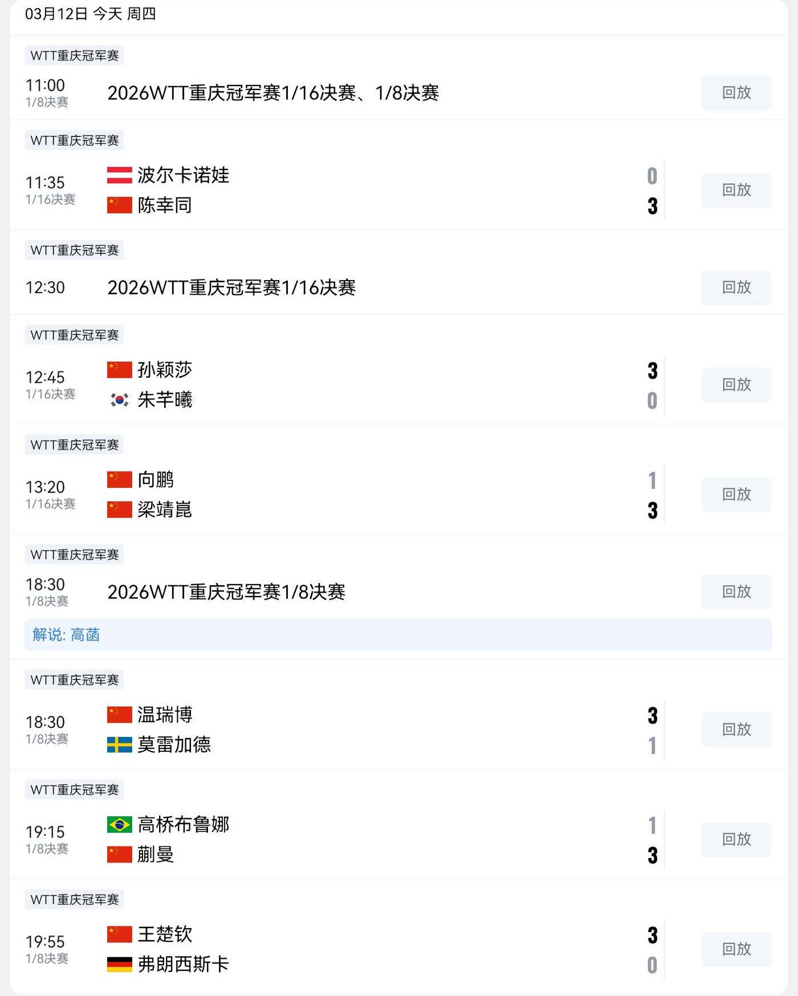This screenshot has height=996, width=798.
Task: Select player name 蒯曼
Action: pyautogui.click(x=156, y=855)
